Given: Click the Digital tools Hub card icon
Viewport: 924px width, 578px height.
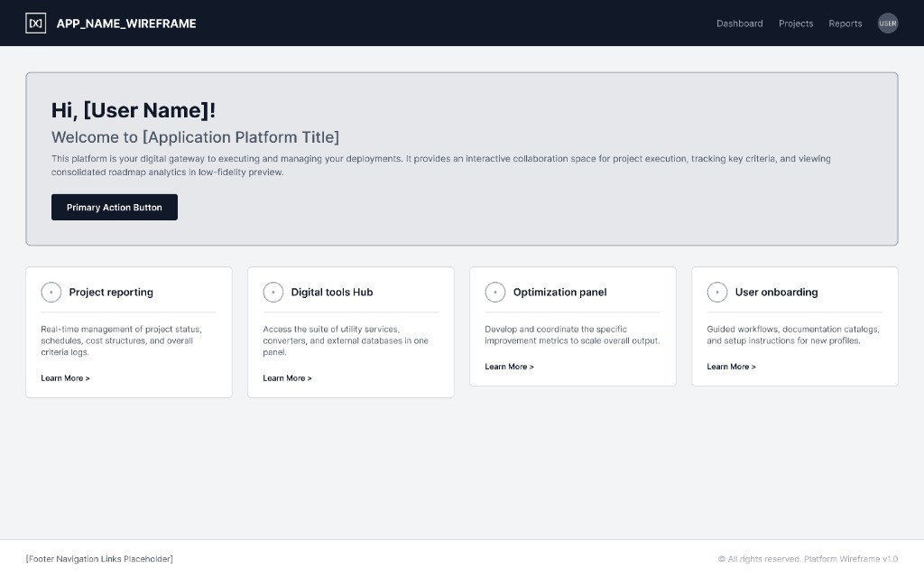Looking at the screenshot, I should [273, 292].
